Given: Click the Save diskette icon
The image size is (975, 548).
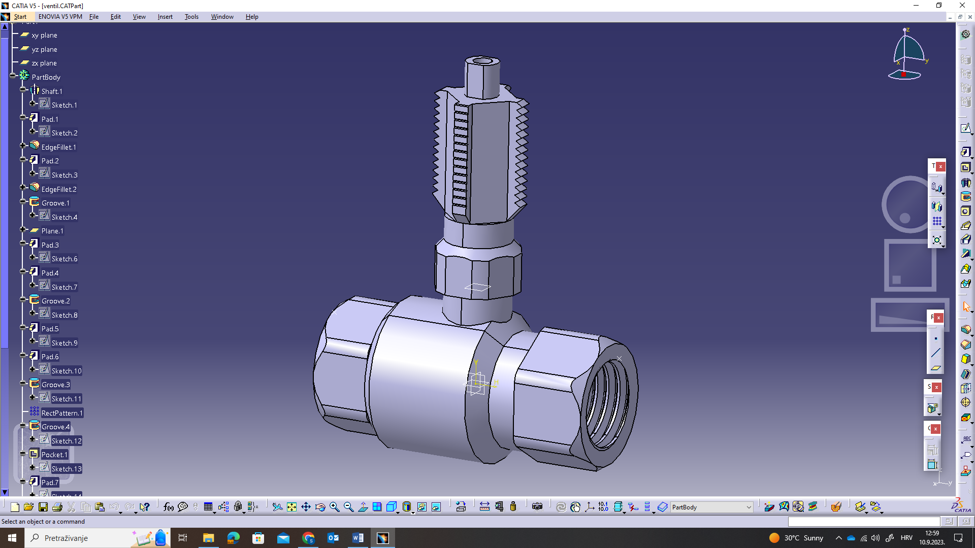Looking at the screenshot, I should tap(43, 507).
